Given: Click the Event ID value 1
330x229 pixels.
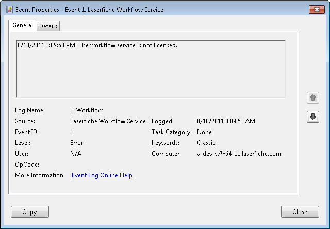Looking at the screenshot, I should click(x=72, y=132).
